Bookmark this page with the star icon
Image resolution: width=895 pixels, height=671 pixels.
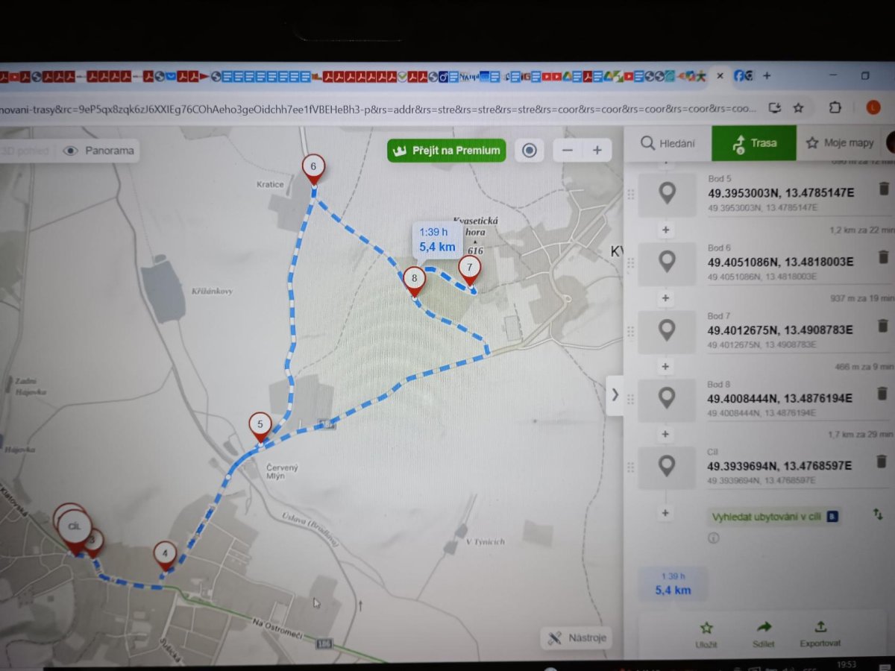(x=798, y=107)
